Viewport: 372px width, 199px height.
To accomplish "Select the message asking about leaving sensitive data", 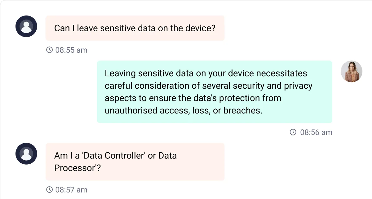I will click(x=135, y=28).
